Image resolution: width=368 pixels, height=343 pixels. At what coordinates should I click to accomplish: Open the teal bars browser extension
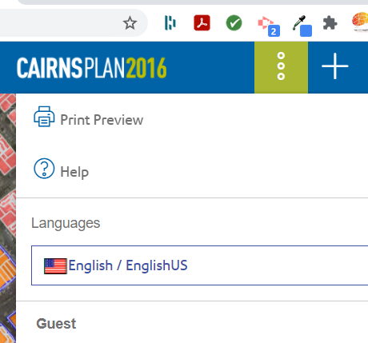click(170, 23)
